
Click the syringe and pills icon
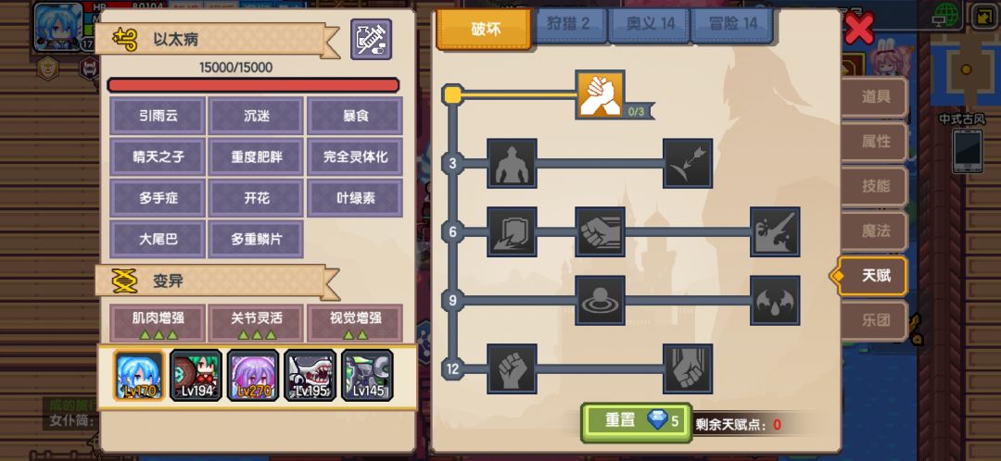pyautogui.click(x=371, y=40)
